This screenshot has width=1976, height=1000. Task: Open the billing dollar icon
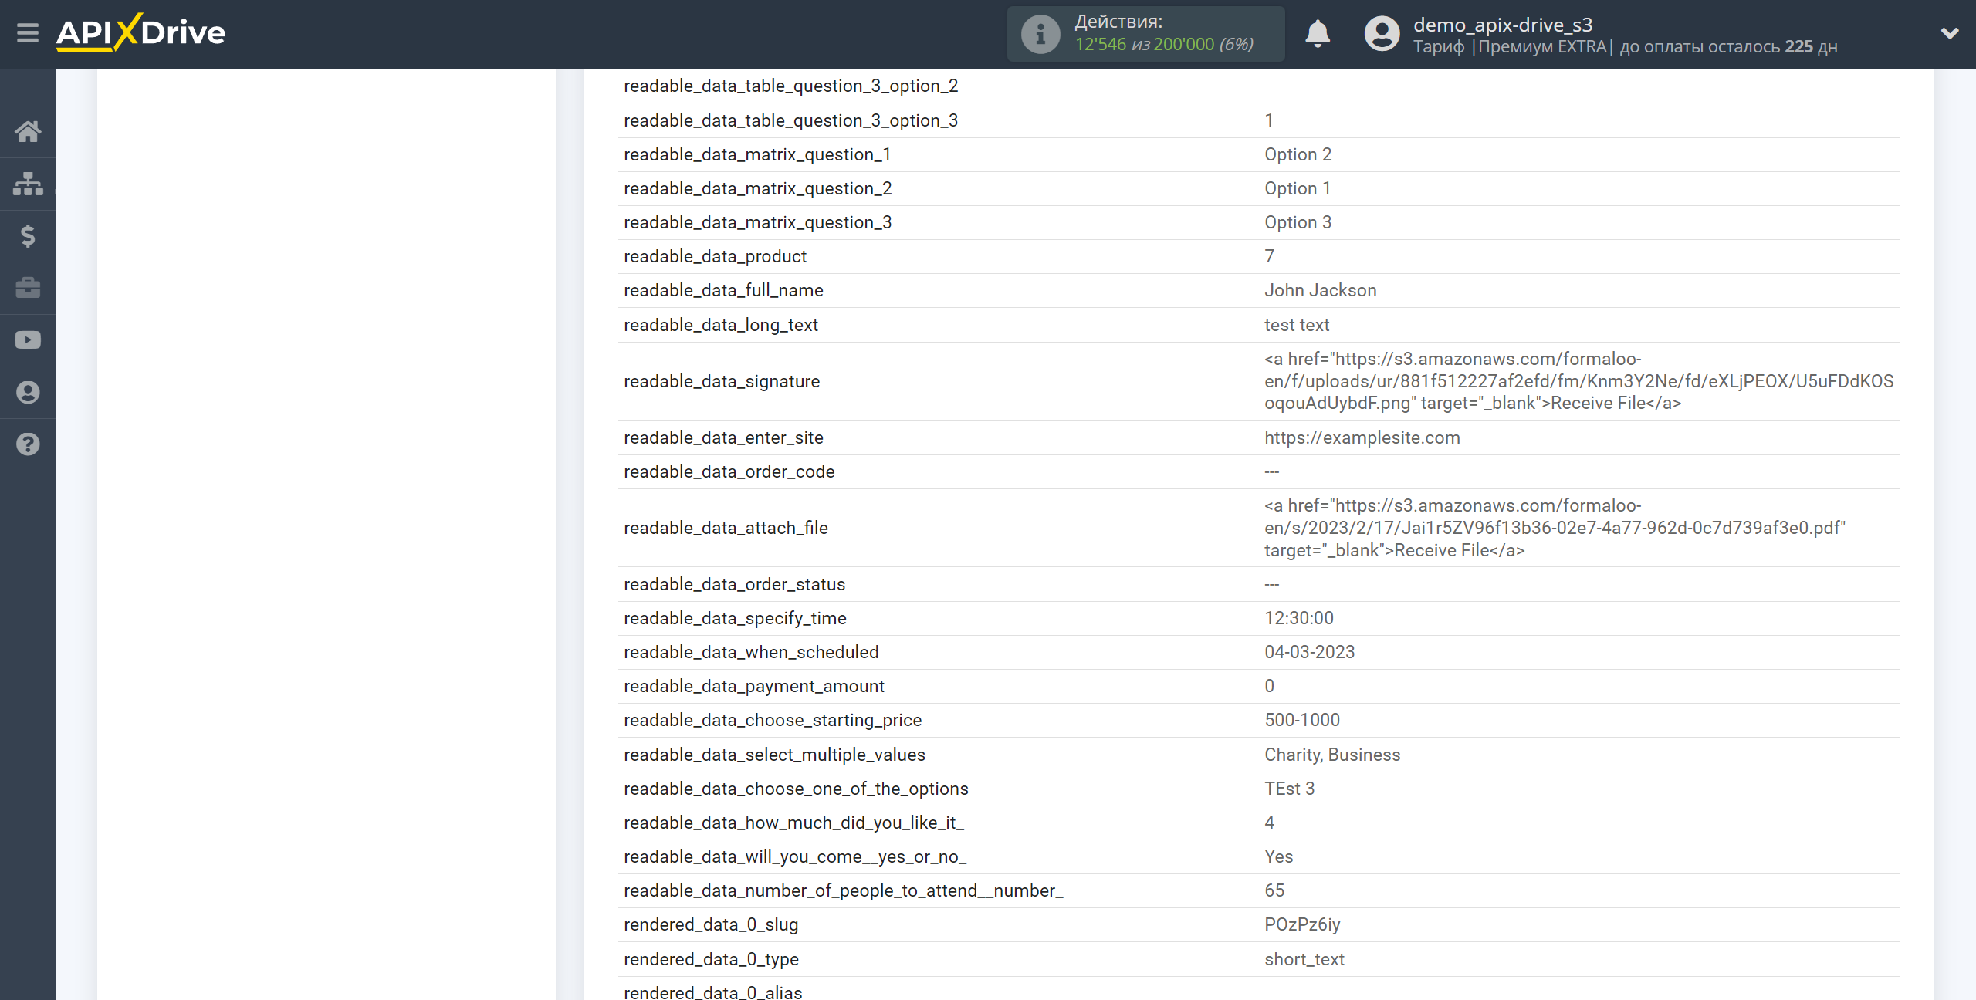[x=28, y=235]
